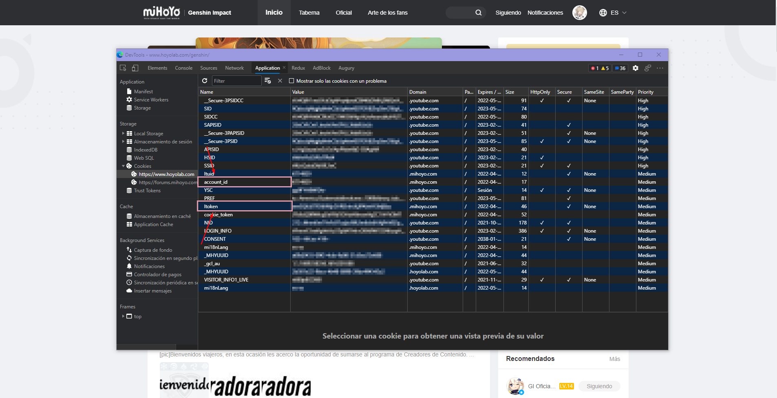The height and width of the screenshot is (398, 777).
Task: Open Notificaciones background service
Action: pos(149,266)
